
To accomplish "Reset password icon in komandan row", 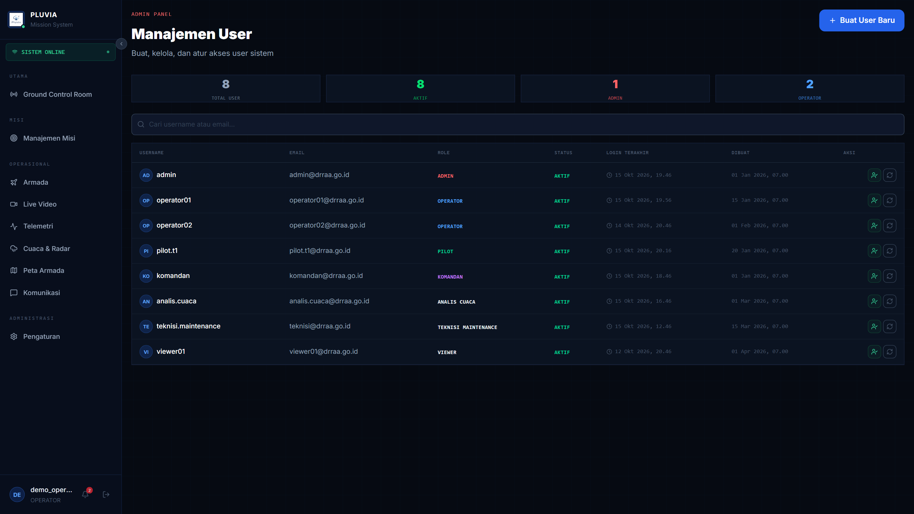I will (x=890, y=276).
